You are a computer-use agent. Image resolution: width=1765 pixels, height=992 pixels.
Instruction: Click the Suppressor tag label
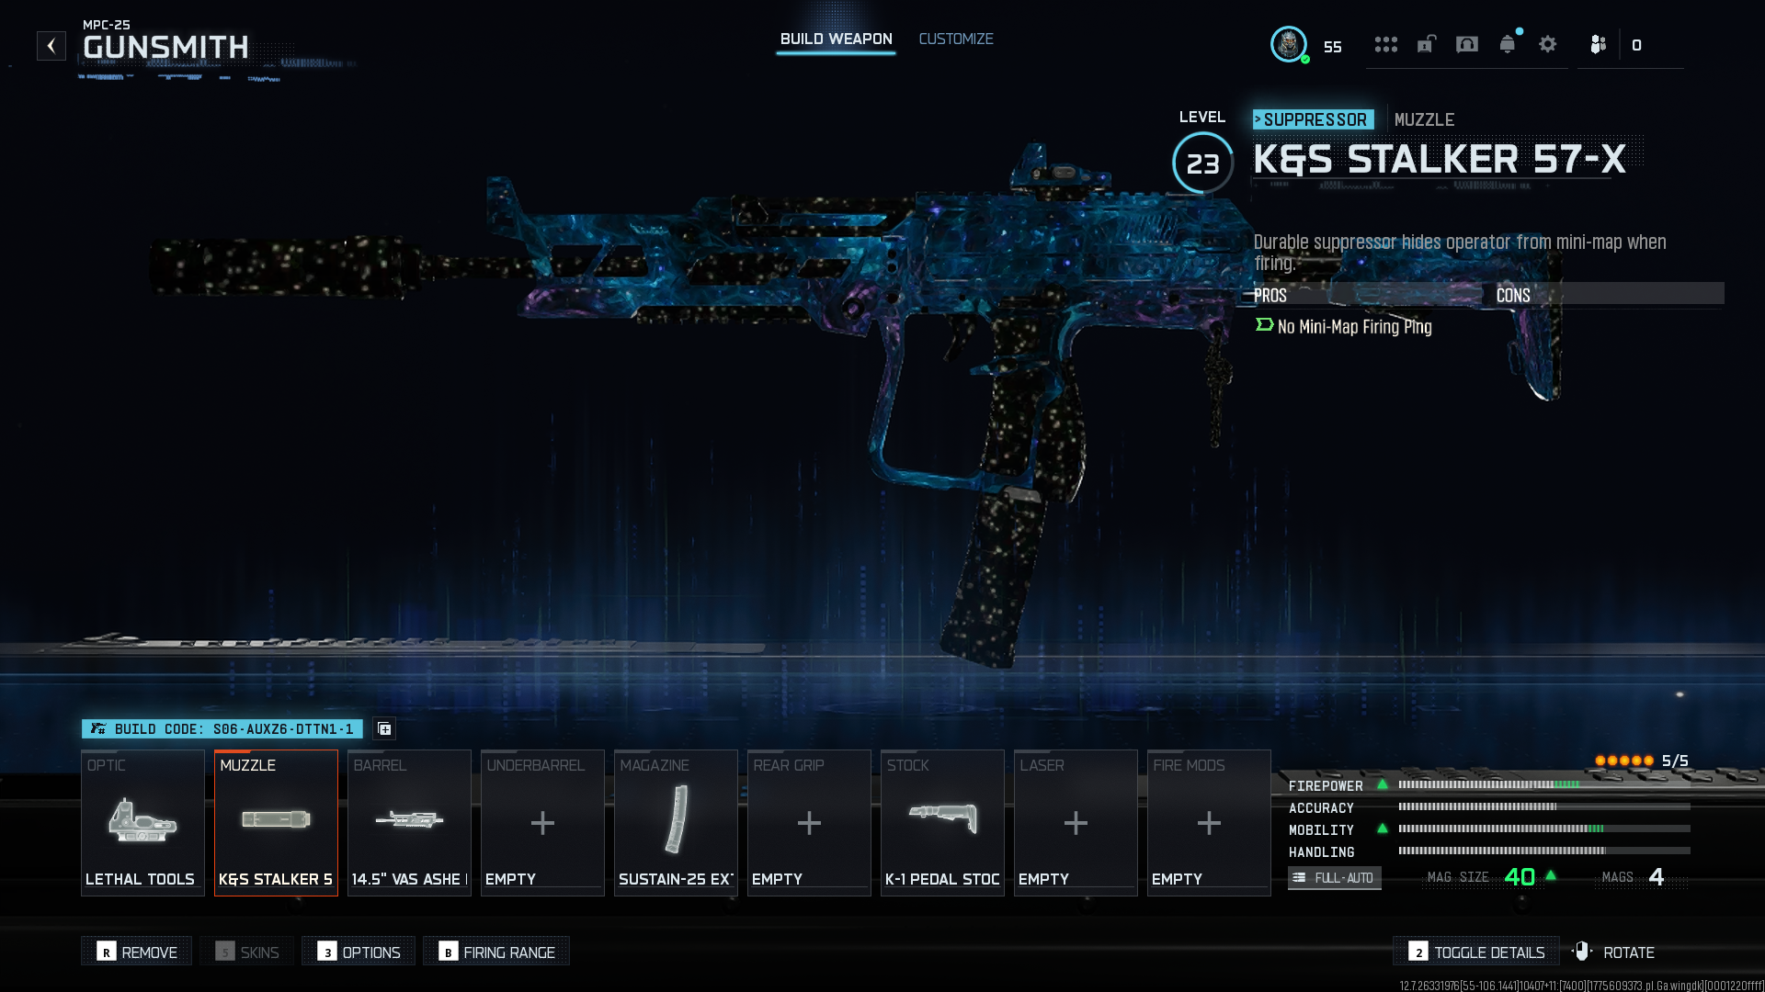pos(1314,119)
